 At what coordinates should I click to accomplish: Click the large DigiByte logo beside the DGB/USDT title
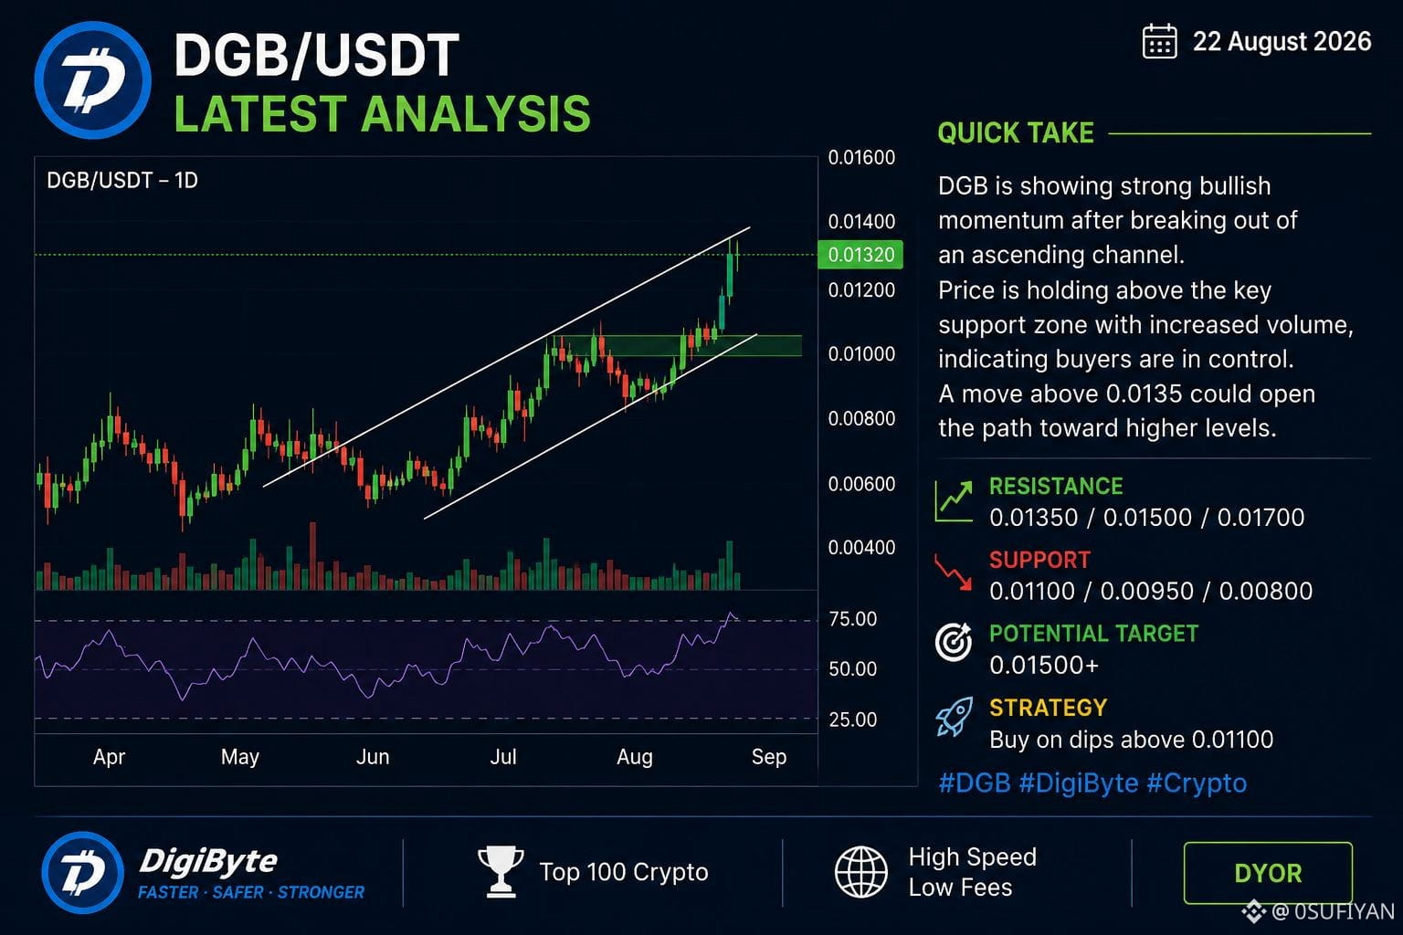coord(92,80)
